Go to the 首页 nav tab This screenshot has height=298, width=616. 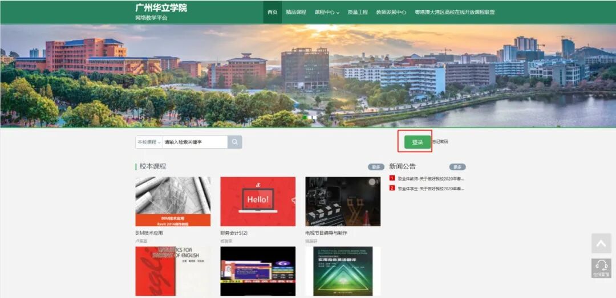click(273, 12)
